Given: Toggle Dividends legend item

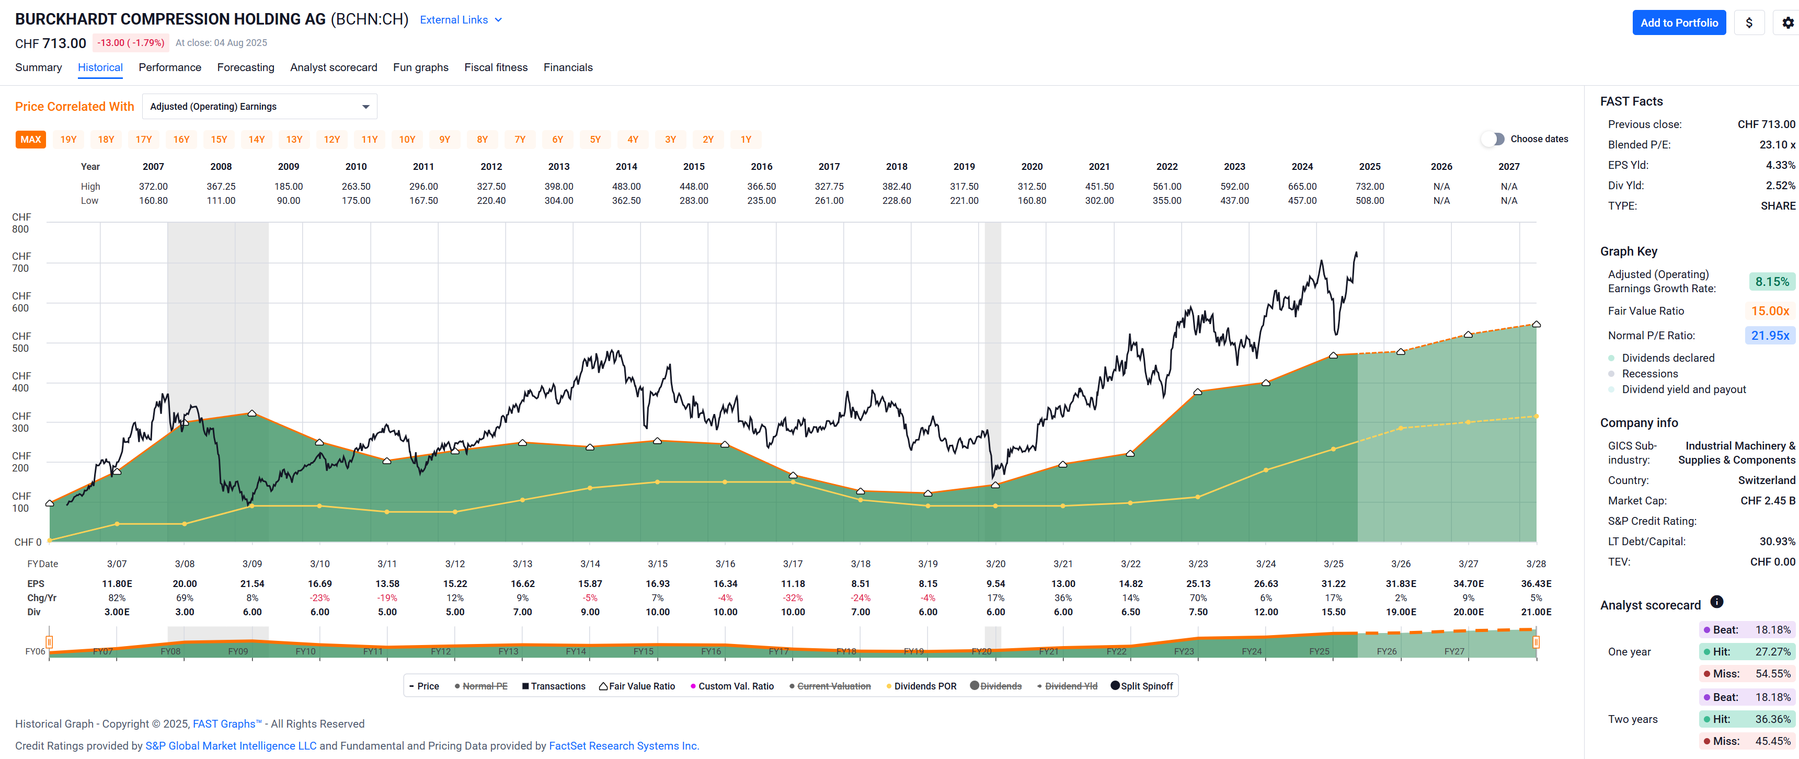Looking at the screenshot, I should (996, 686).
